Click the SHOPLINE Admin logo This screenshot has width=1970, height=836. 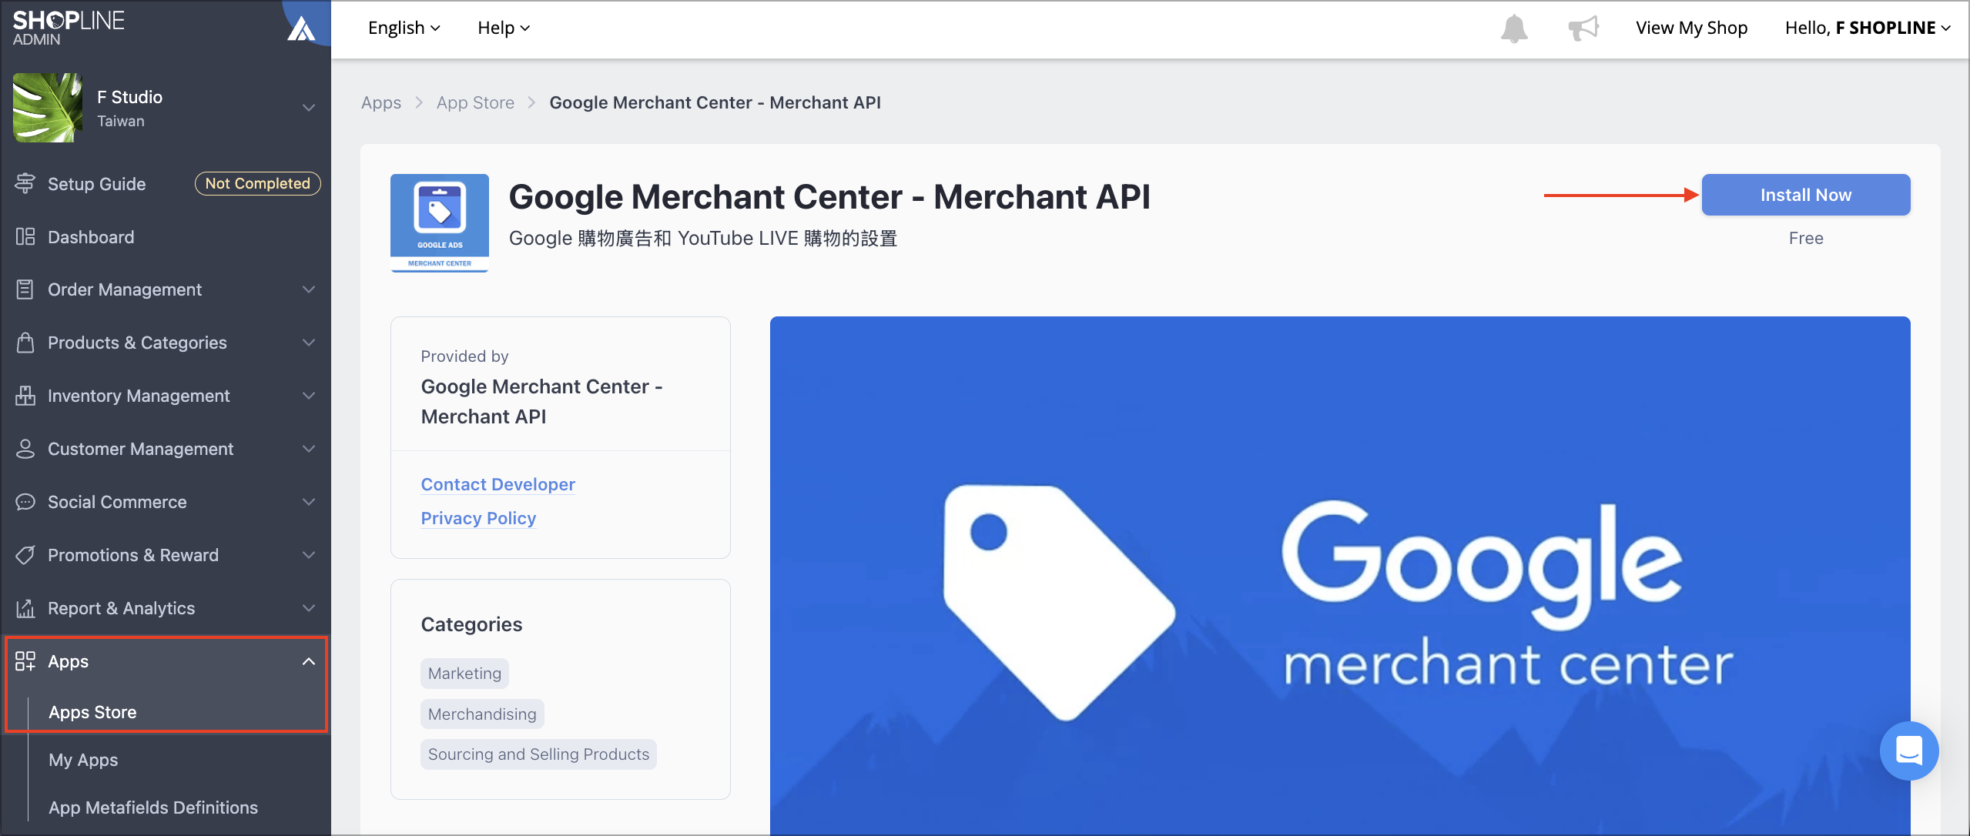(69, 28)
